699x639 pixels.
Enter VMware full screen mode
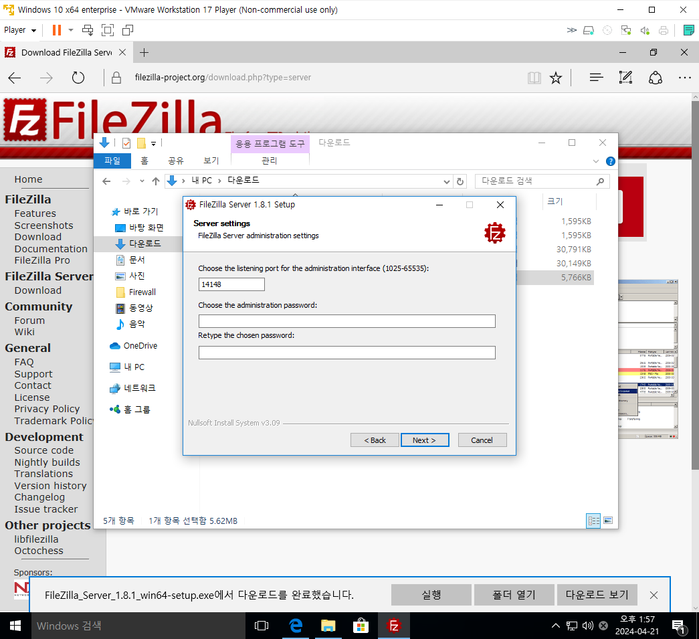[x=108, y=30]
